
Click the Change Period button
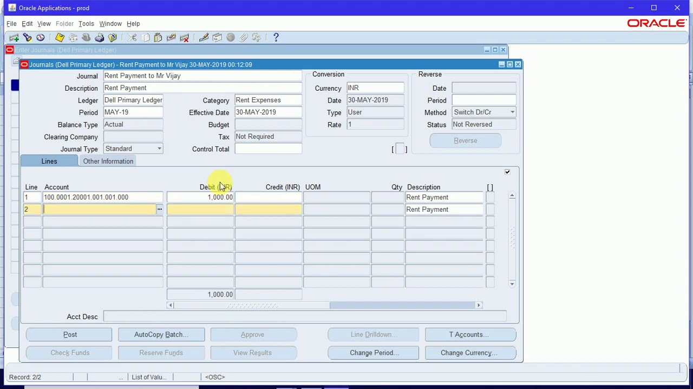pyautogui.click(x=374, y=353)
